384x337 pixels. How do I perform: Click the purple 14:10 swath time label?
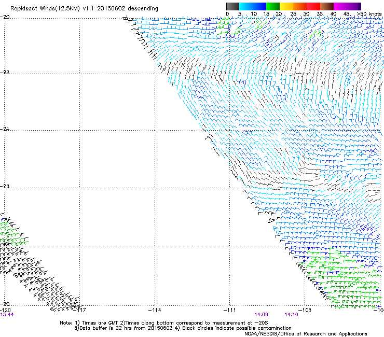click(x=292, y=315)
